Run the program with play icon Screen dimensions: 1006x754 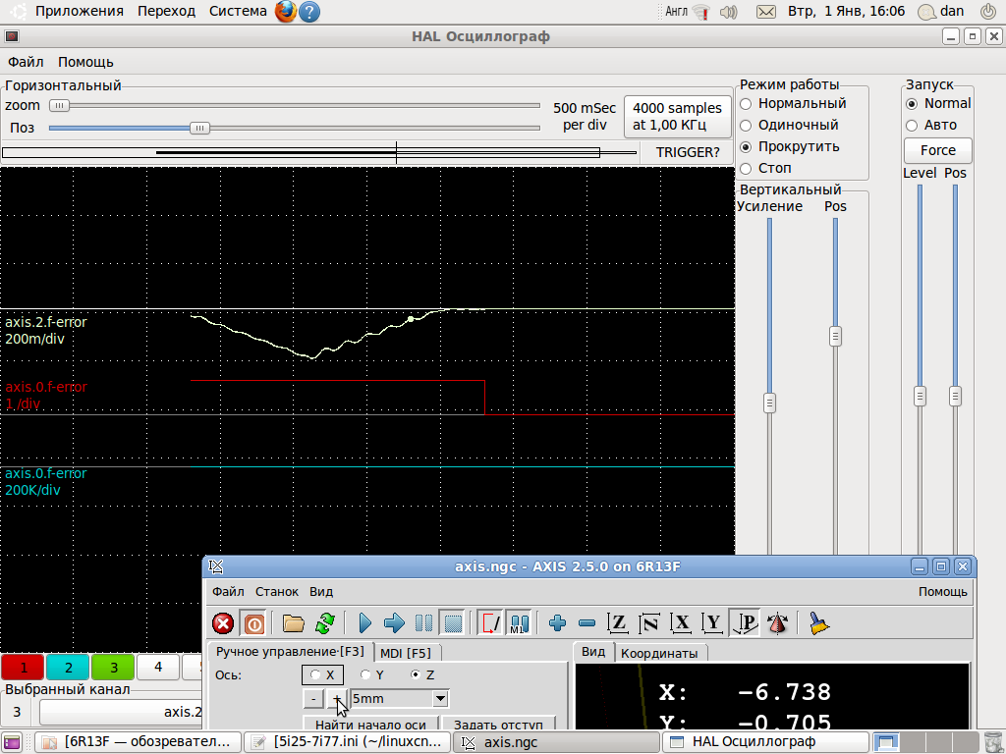[x=364, y=623]
